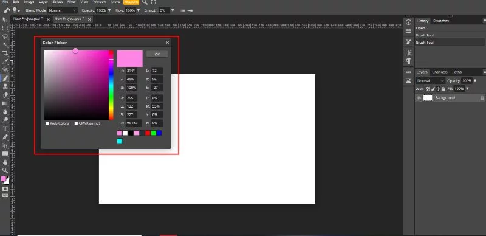Image resolution: width=486 pixels, height=236 pixels.
Task: Open the Paragraph panel icon
Action: pos(408,61)
